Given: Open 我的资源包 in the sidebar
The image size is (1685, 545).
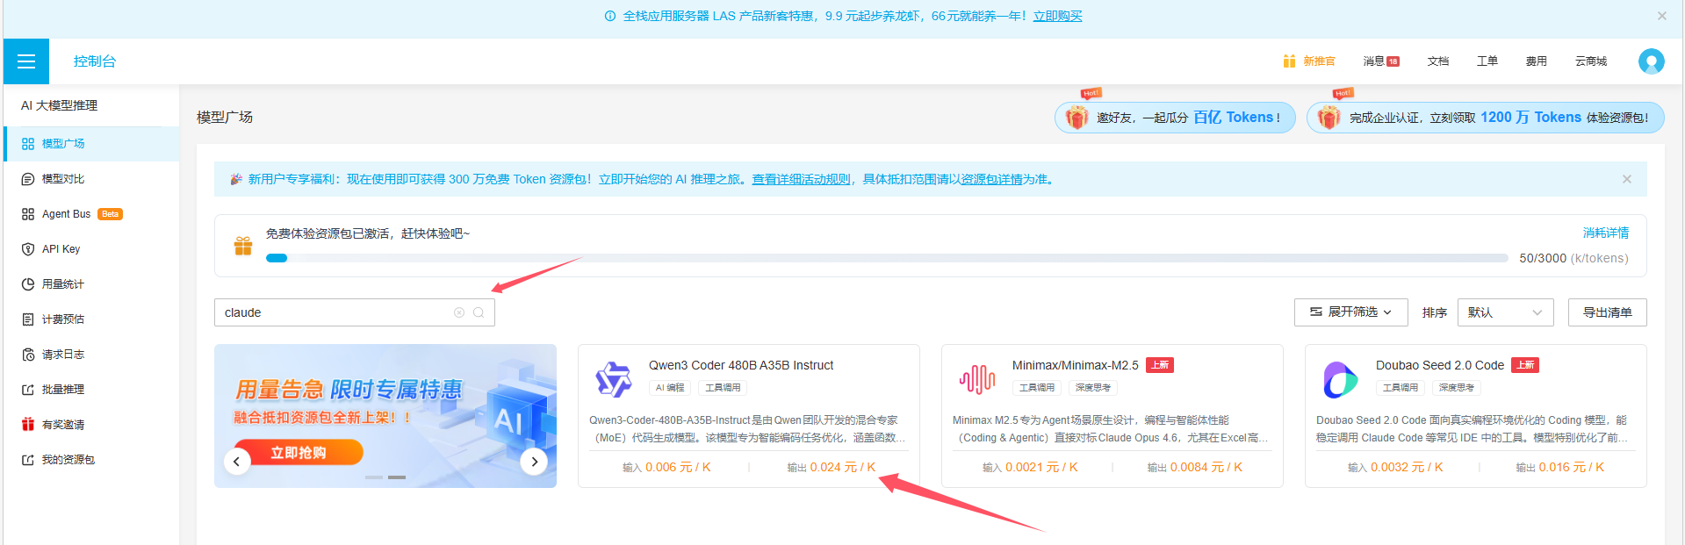Looking at the screenshot, I should coord(91,460).
